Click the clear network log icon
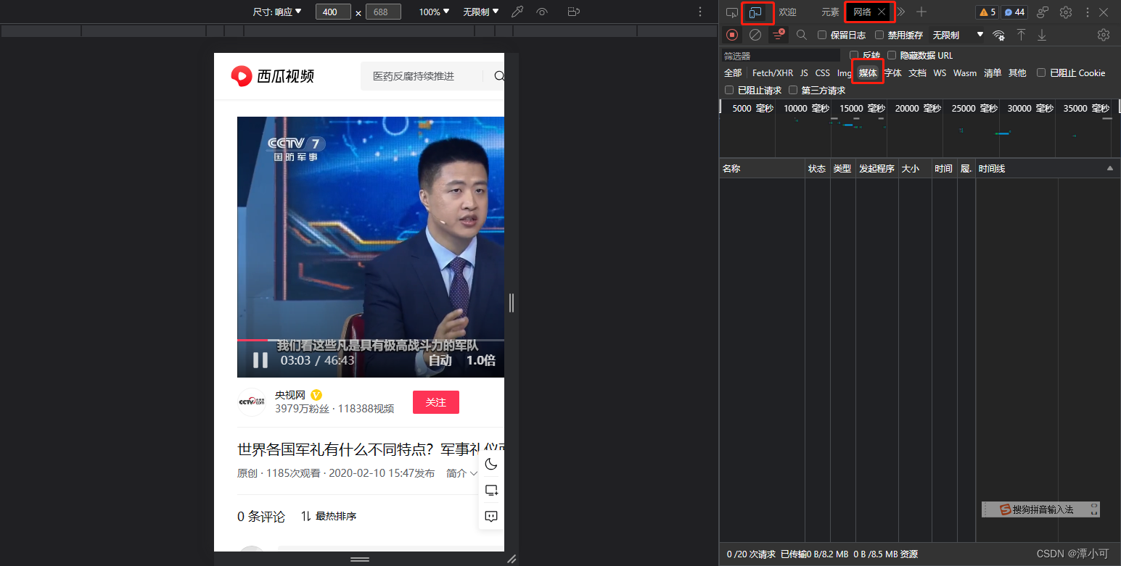The height and width of the screenshot is (566, 1121). (755, 34)
